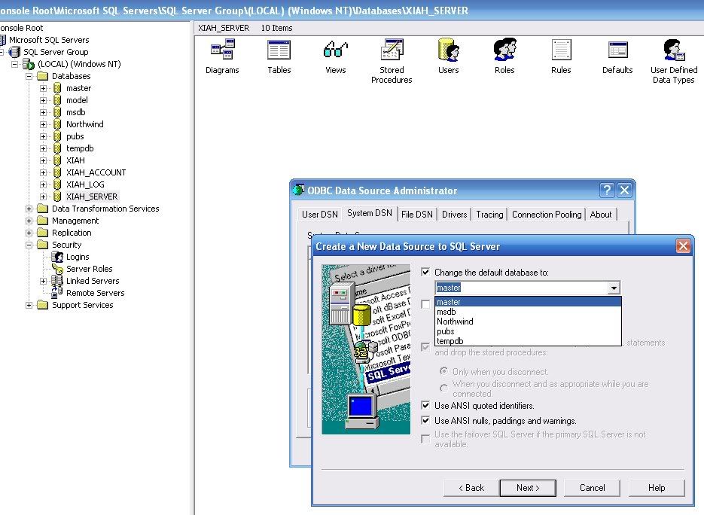Click the Cancel button

[x=593, y=488]
